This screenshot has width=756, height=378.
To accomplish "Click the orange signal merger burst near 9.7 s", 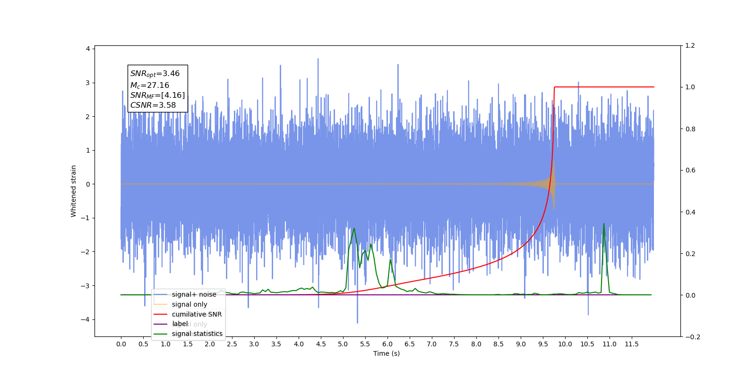I will (552, 184).
